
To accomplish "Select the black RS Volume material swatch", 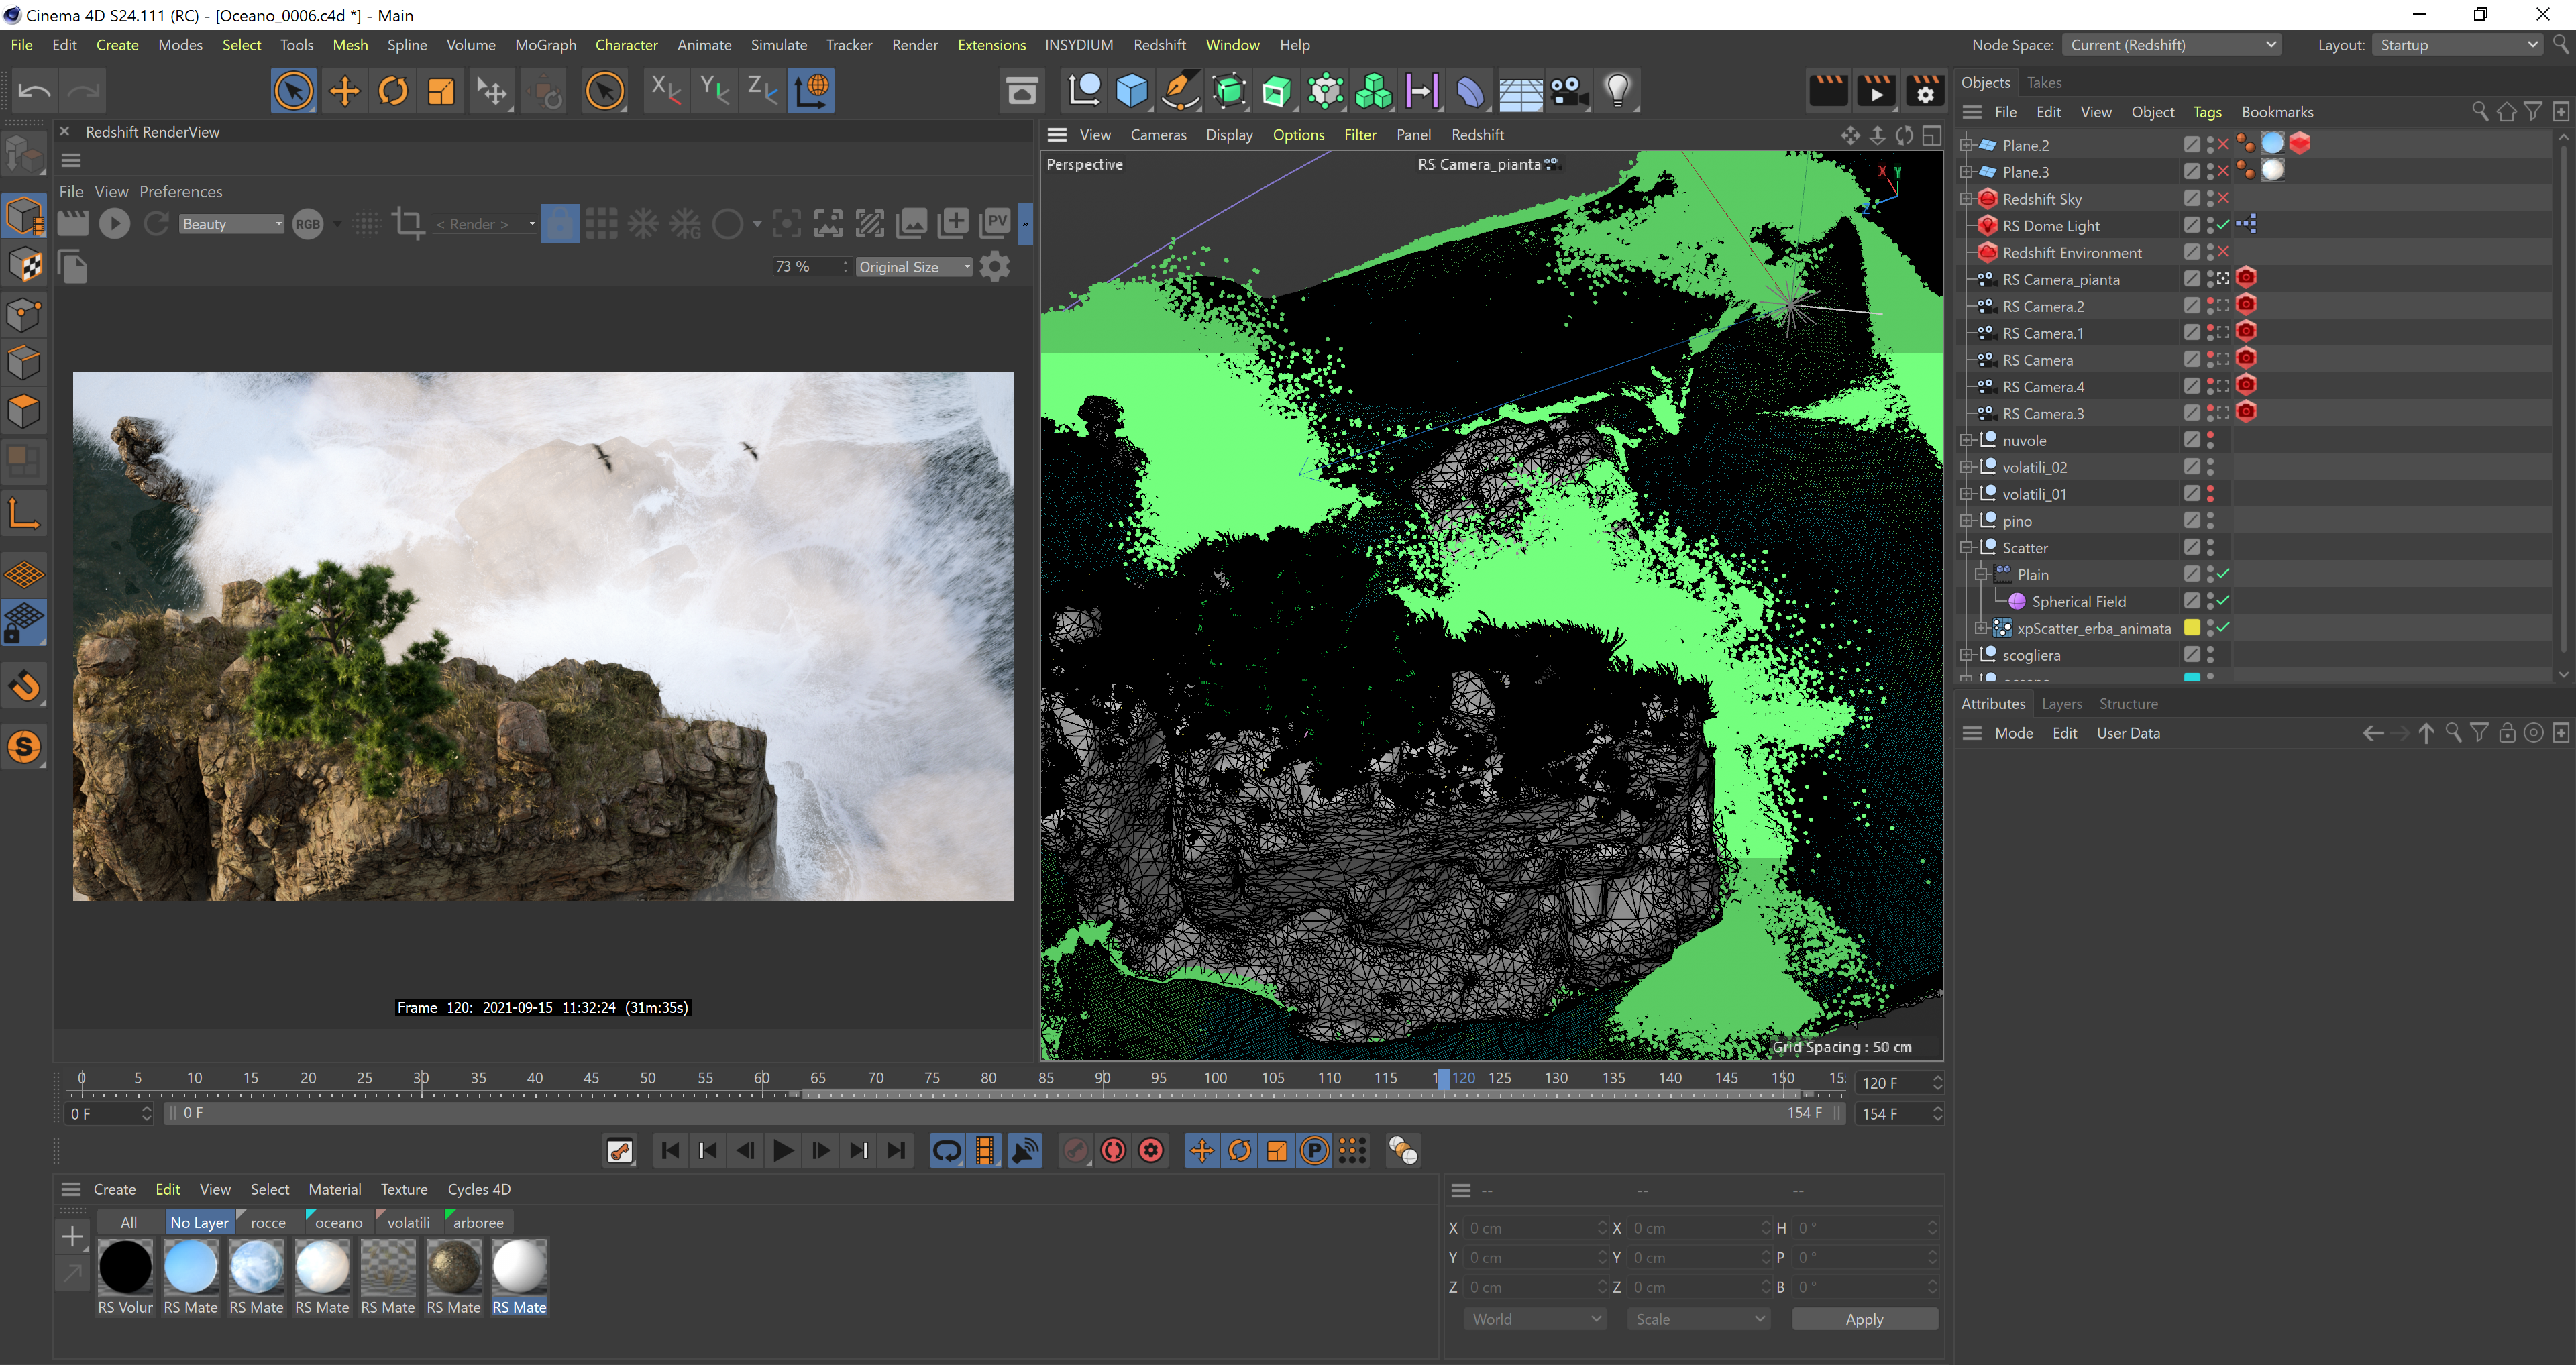I will tap(125, 1267).
